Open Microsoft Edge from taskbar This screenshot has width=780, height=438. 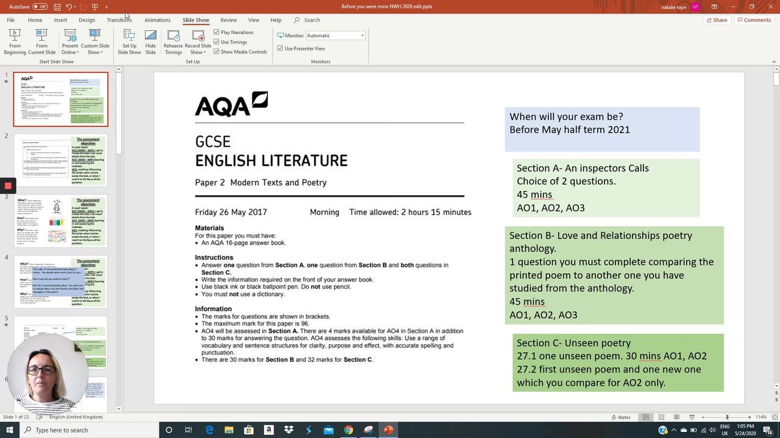(x=209, y=430)
